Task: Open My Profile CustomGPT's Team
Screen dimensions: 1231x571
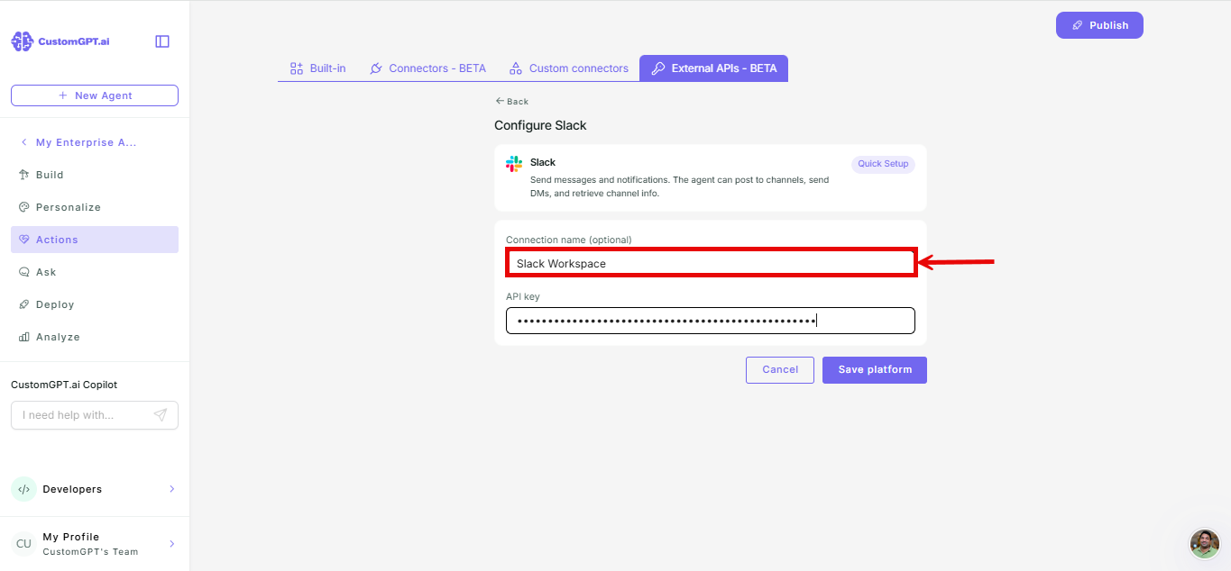Action: pos(95,543)
